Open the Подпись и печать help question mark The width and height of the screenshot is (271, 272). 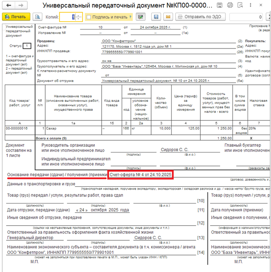pos(130,17)
